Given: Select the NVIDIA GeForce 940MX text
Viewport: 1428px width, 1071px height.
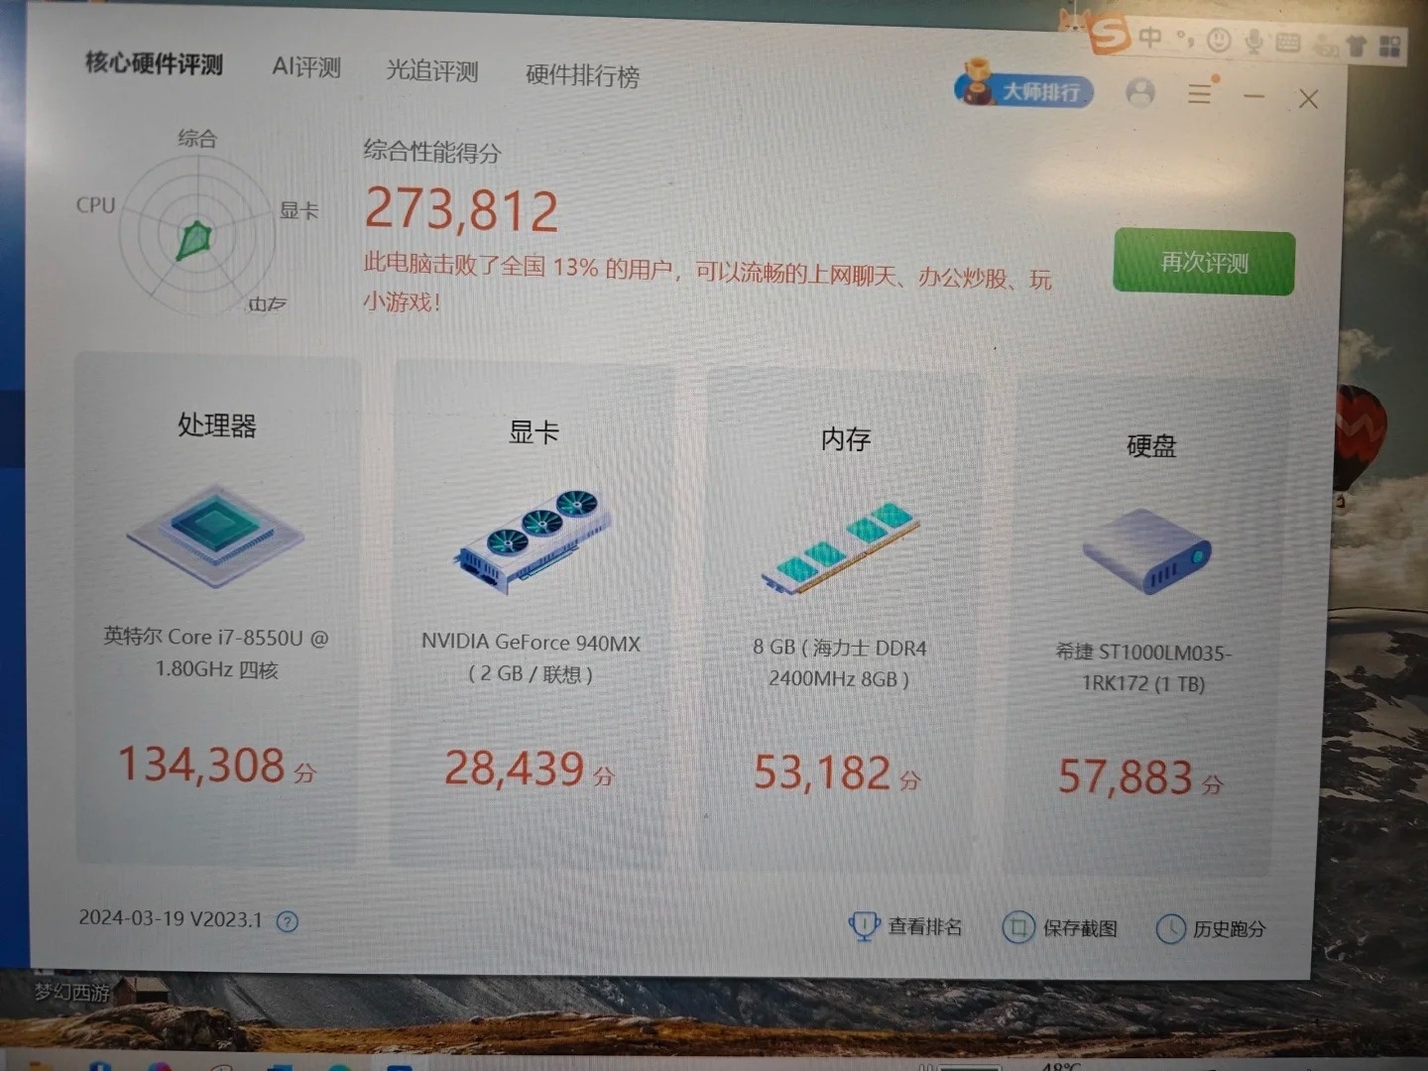Looking at the screenshot, I should (x=531, y=657).
